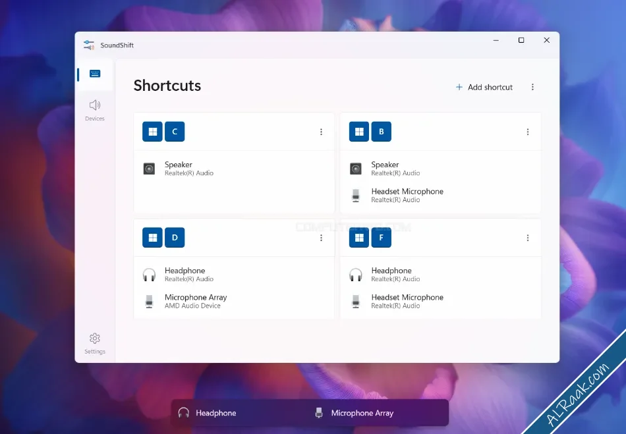
Task: Select Headset Microphone in the Win+F card
Action: point(407,297)
